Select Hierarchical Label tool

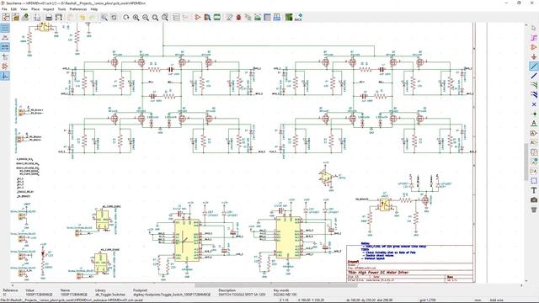coord(534,142)
